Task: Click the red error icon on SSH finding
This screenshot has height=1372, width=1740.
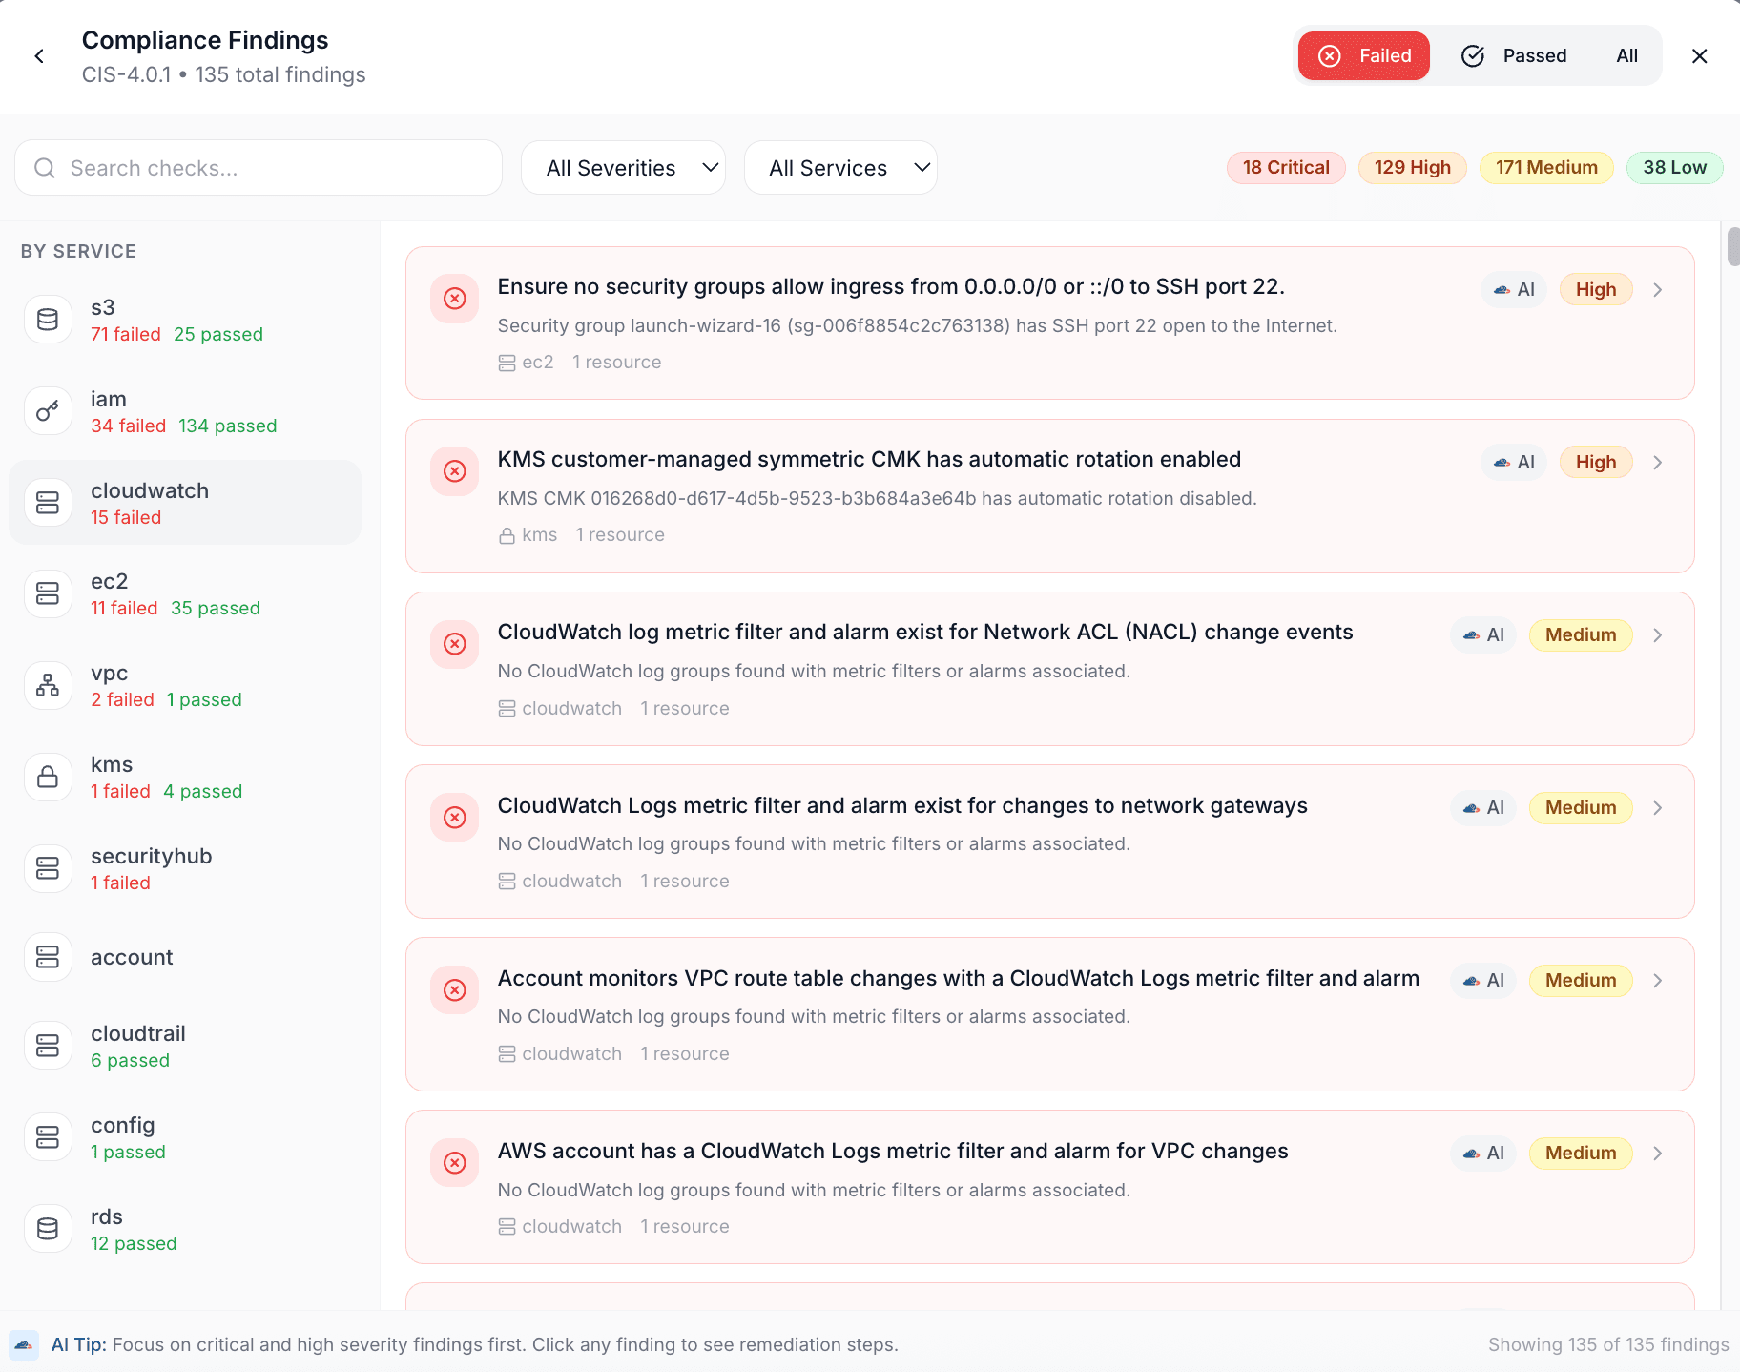Action: pos(454,299)
